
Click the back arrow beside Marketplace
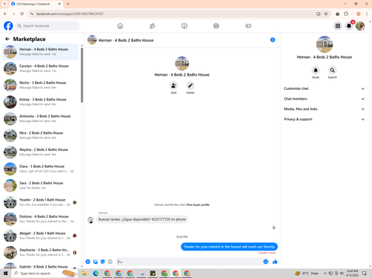click(7, 39)
